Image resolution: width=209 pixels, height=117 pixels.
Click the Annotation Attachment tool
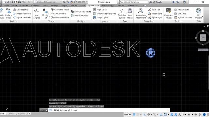point(141,13)
